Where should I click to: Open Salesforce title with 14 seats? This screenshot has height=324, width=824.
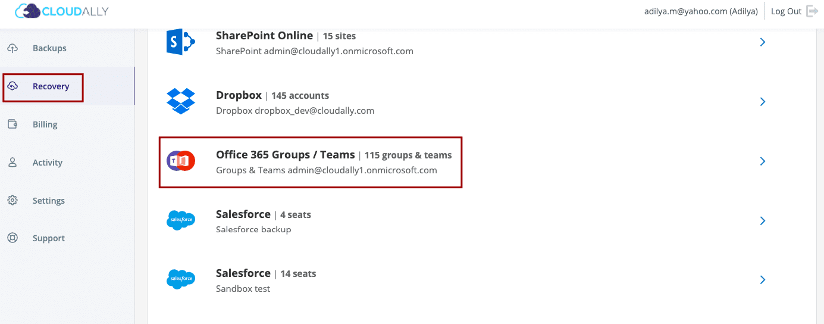pyautogui.click(x=243, y=273)
